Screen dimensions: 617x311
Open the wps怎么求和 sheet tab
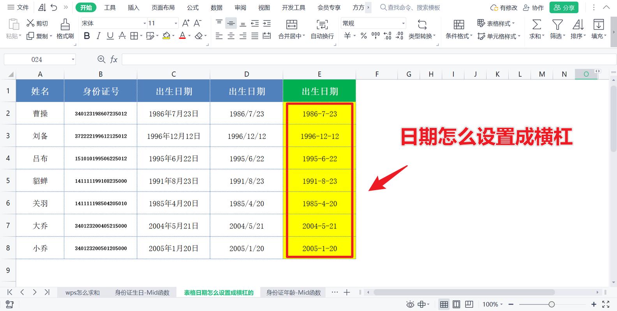click(x=83, y=292)
